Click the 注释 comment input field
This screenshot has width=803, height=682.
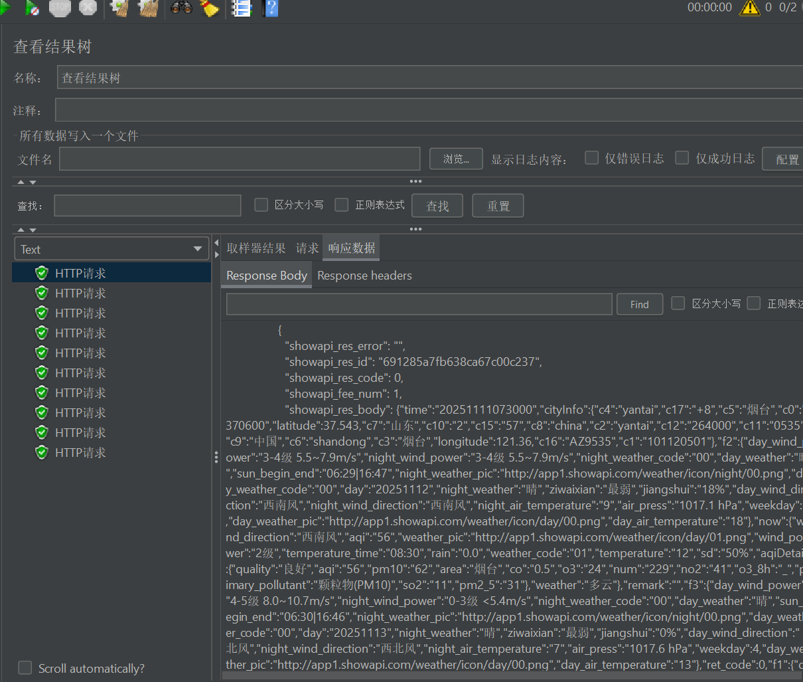point(429,110)
